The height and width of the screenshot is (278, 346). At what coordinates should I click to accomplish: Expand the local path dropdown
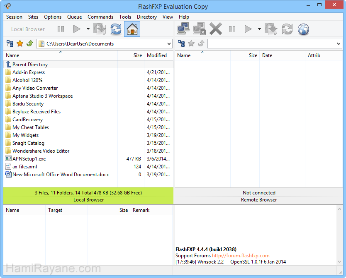pos(169,44)
